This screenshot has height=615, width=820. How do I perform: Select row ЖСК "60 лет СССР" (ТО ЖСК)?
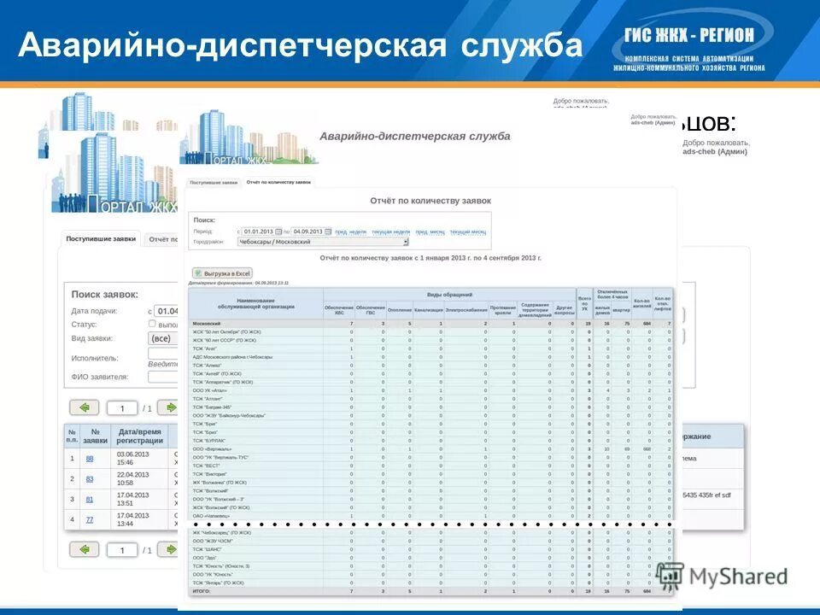tap(430, 341)
